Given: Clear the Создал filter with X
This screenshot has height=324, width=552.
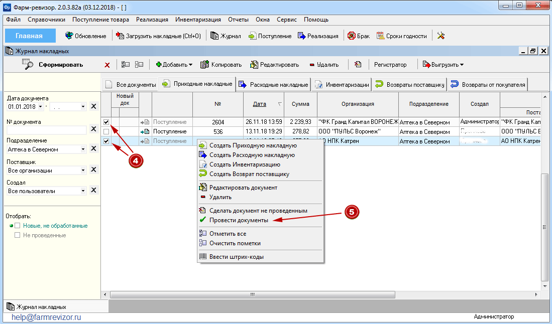Looking at the screenshot, I should 93,190.
